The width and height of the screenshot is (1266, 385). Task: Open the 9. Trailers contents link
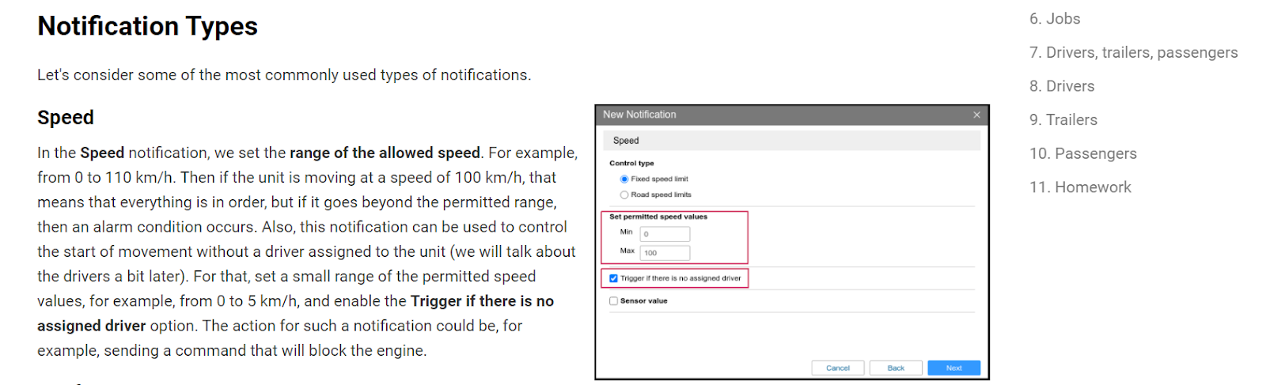[x=1063, y=120]
